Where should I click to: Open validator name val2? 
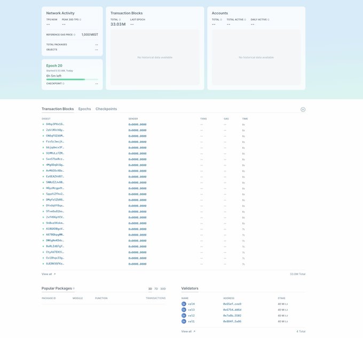[x=191, y=316]
